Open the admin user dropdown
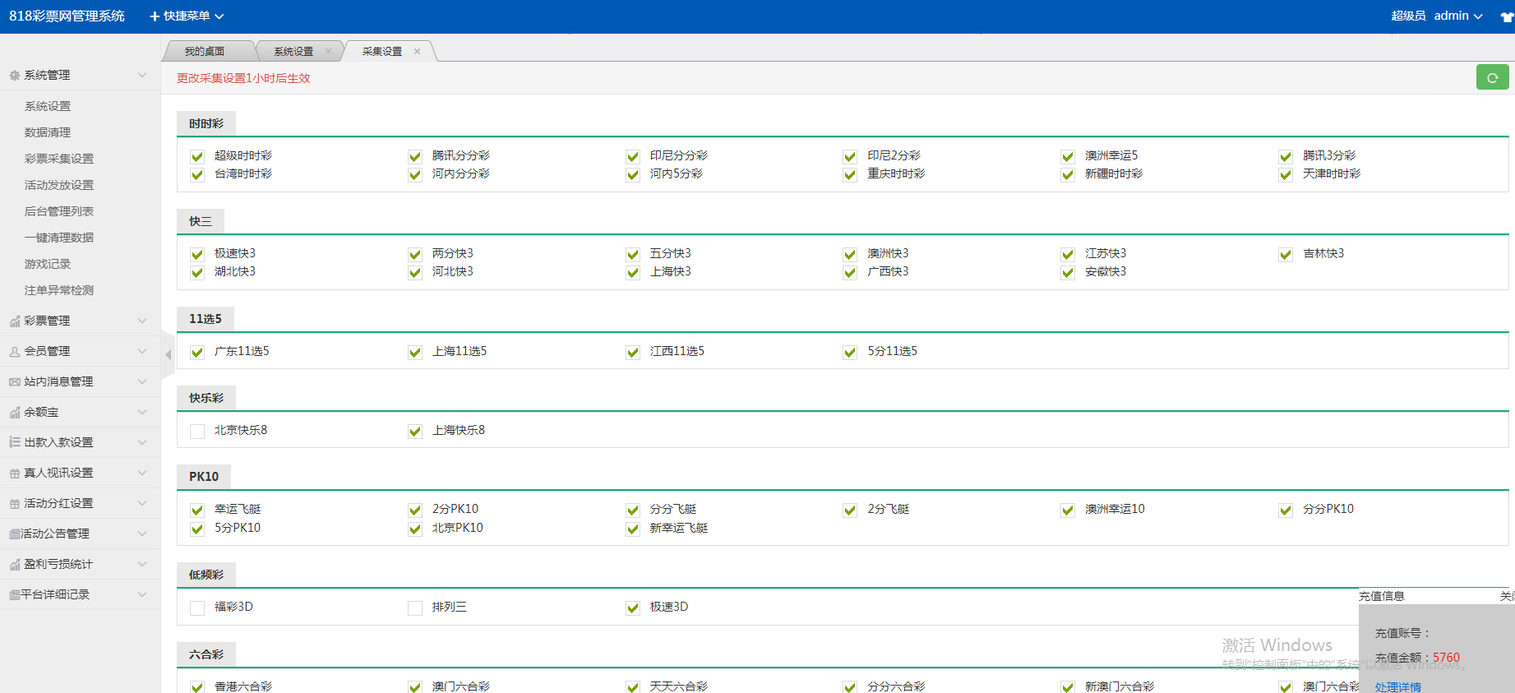Screen dimensions: 1515x693 (1457, 16)
